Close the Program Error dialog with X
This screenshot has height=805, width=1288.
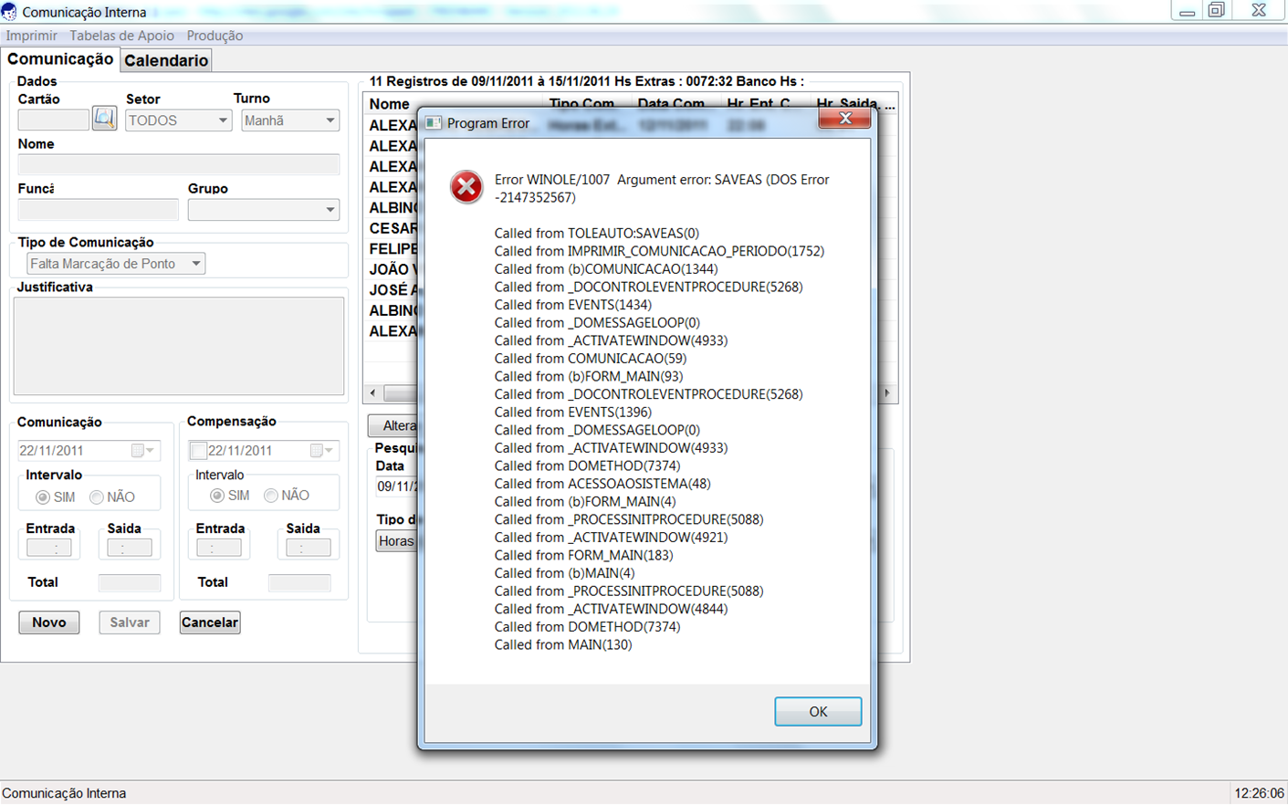coord(844,119)
